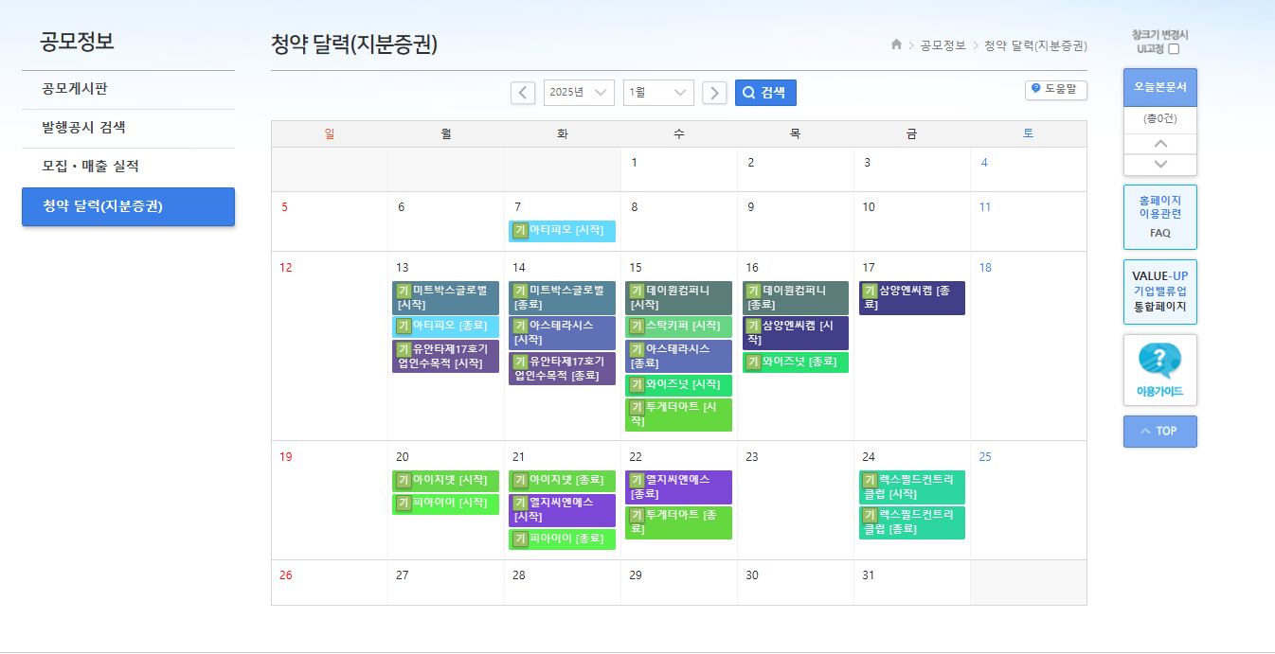Click the 기 icon of 아티피오 [시작] on the 7th
The image size is (1275, 654).
pyautogui.click(x=520, y=231)
